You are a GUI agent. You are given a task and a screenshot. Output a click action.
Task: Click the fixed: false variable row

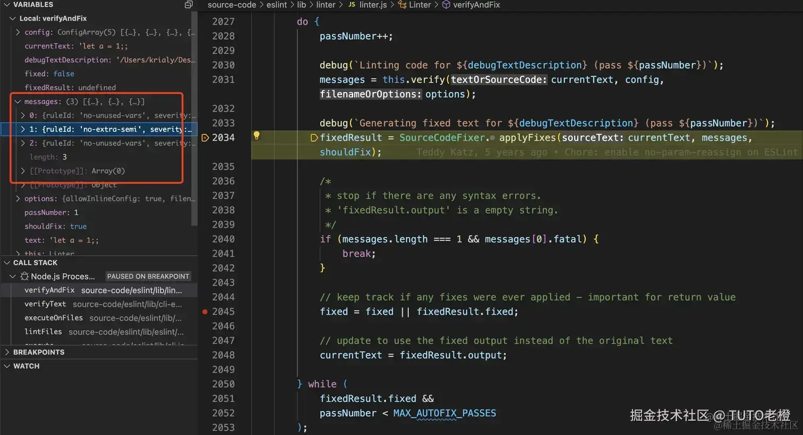(99, 74)
